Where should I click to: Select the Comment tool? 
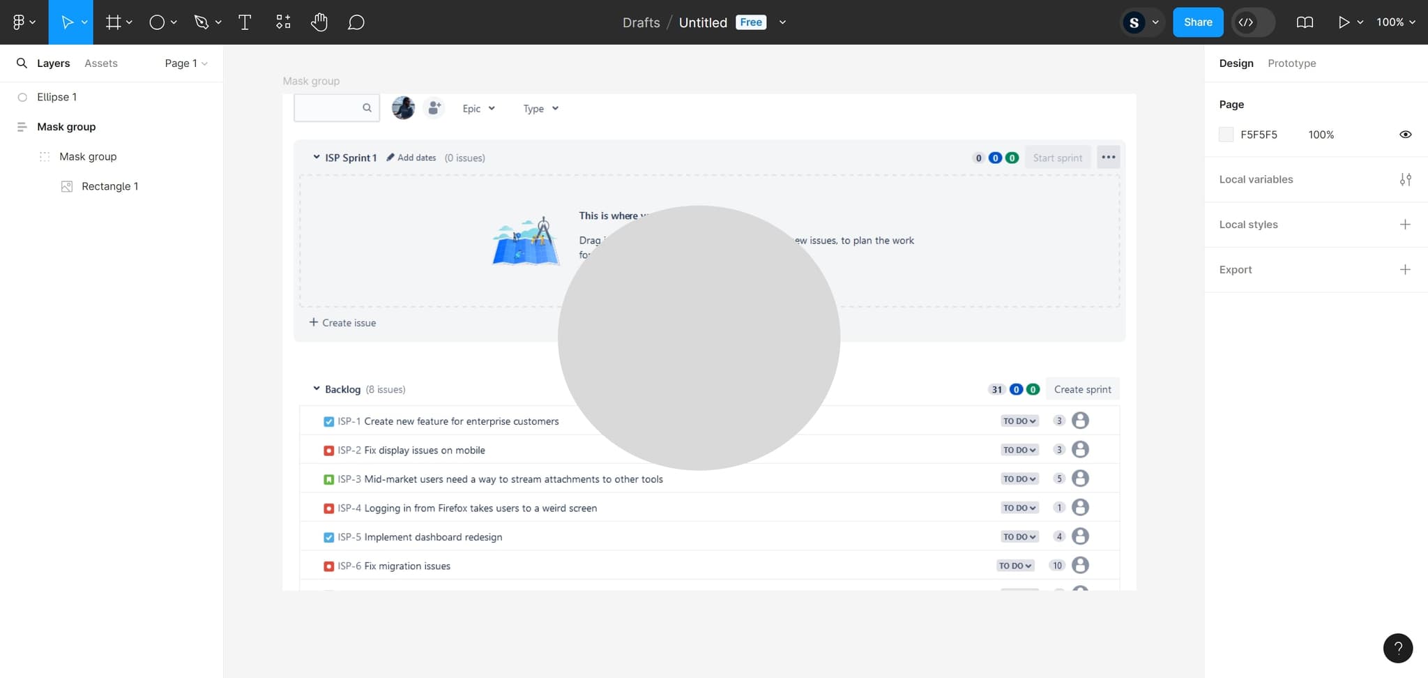pyautogui.click(x=356, y=22)
